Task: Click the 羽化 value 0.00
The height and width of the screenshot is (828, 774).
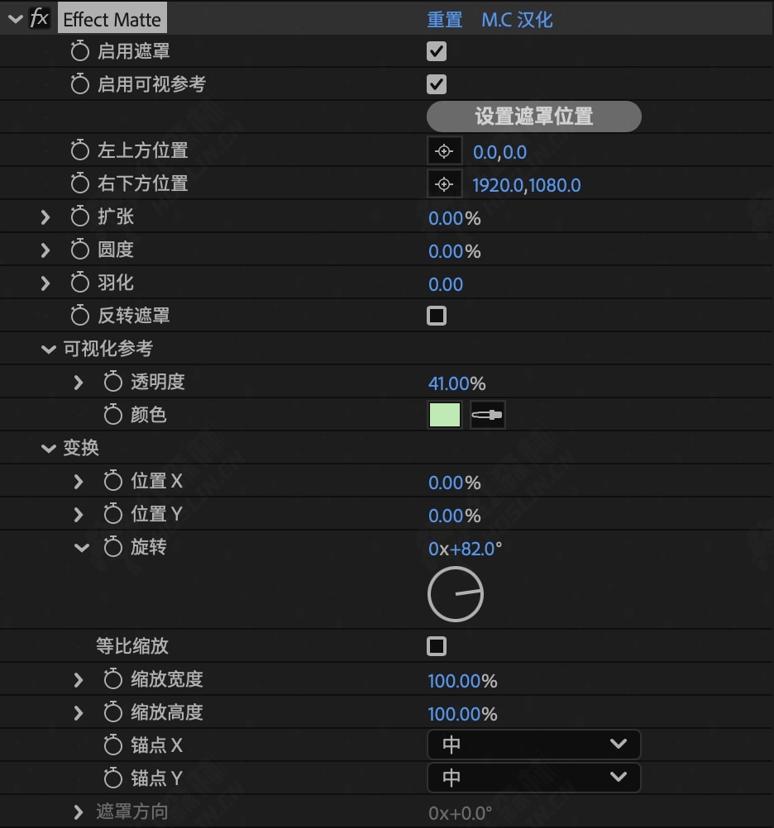Action: tap(446, 284)
